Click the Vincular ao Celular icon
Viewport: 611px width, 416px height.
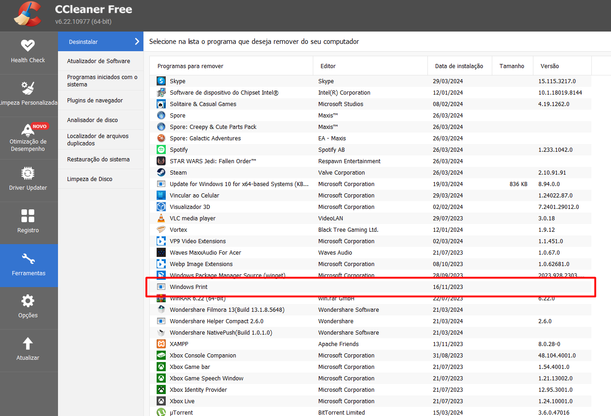[x=161, y=195]
